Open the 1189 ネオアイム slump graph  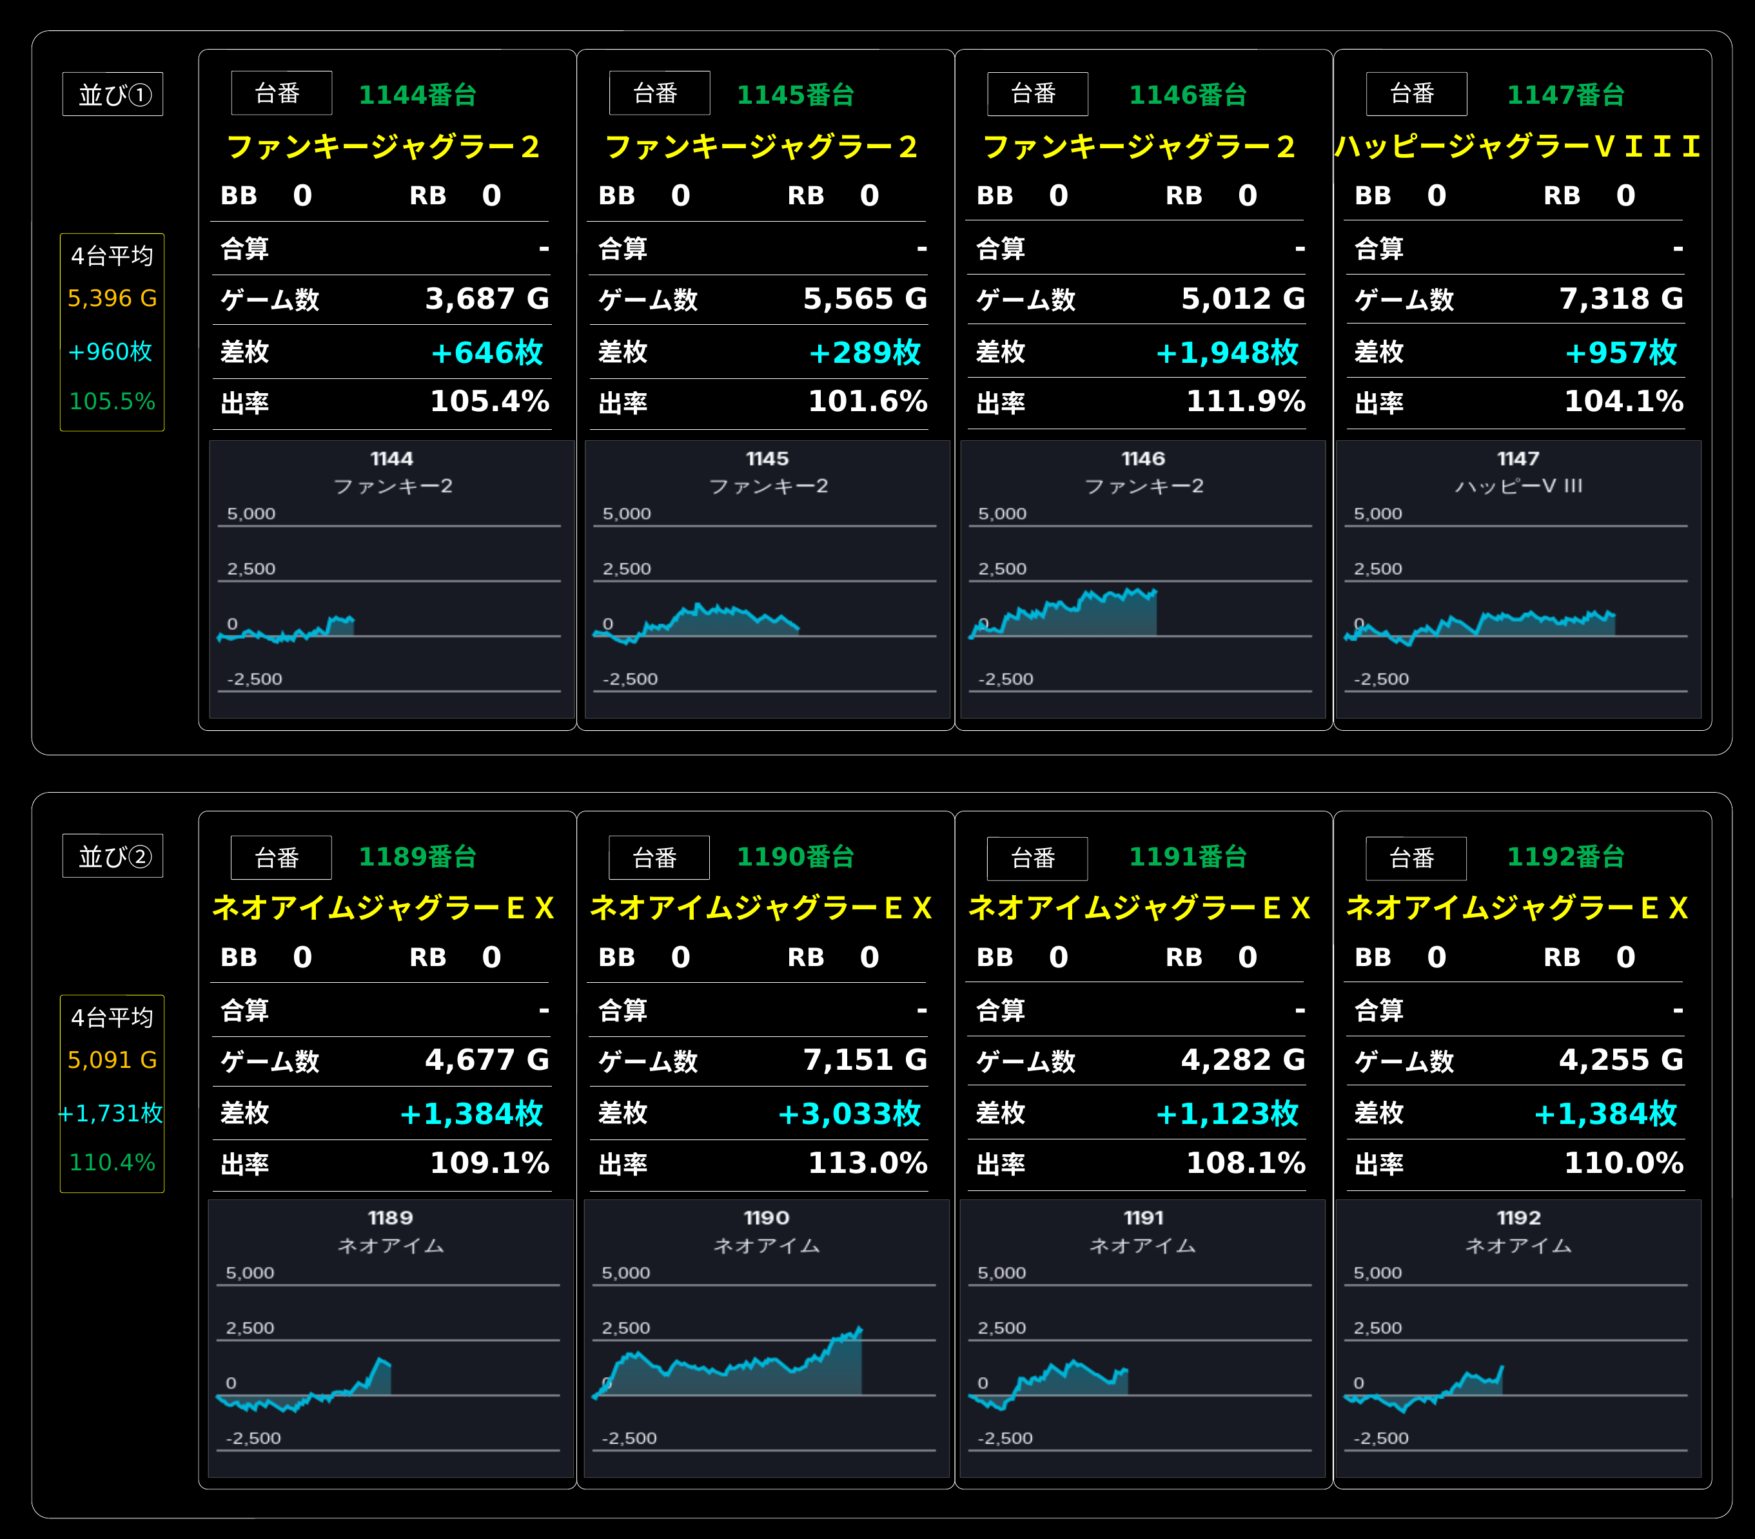coord(391,1338)
